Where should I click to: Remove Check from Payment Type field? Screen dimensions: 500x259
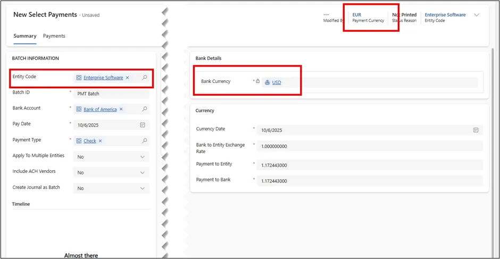coord(100,140)
